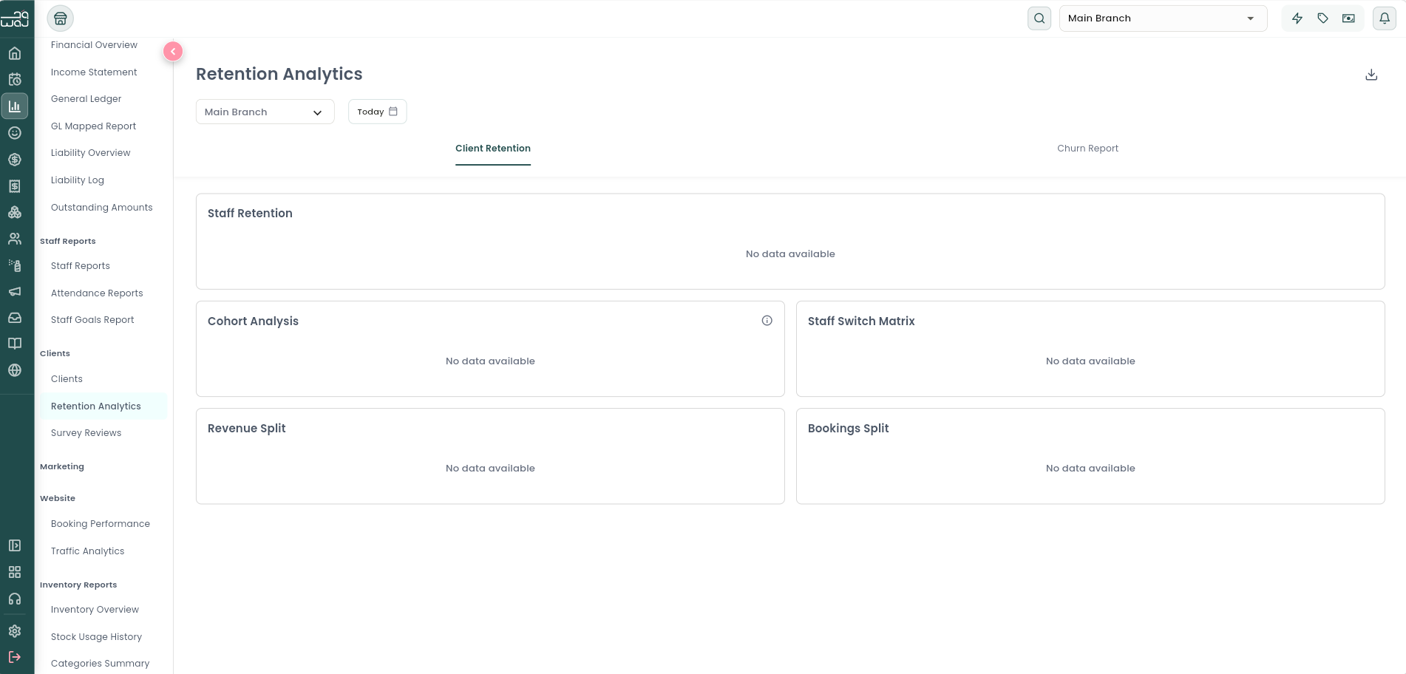Click the cash banknote icon in header
Screen dimensions: 1406x674
[1348, 18]
